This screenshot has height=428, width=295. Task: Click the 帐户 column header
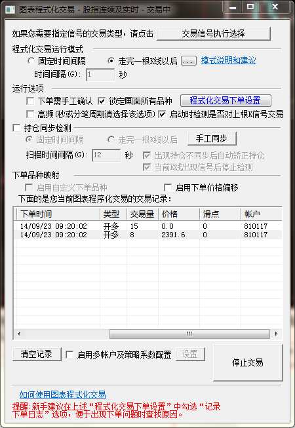point(261,214)
